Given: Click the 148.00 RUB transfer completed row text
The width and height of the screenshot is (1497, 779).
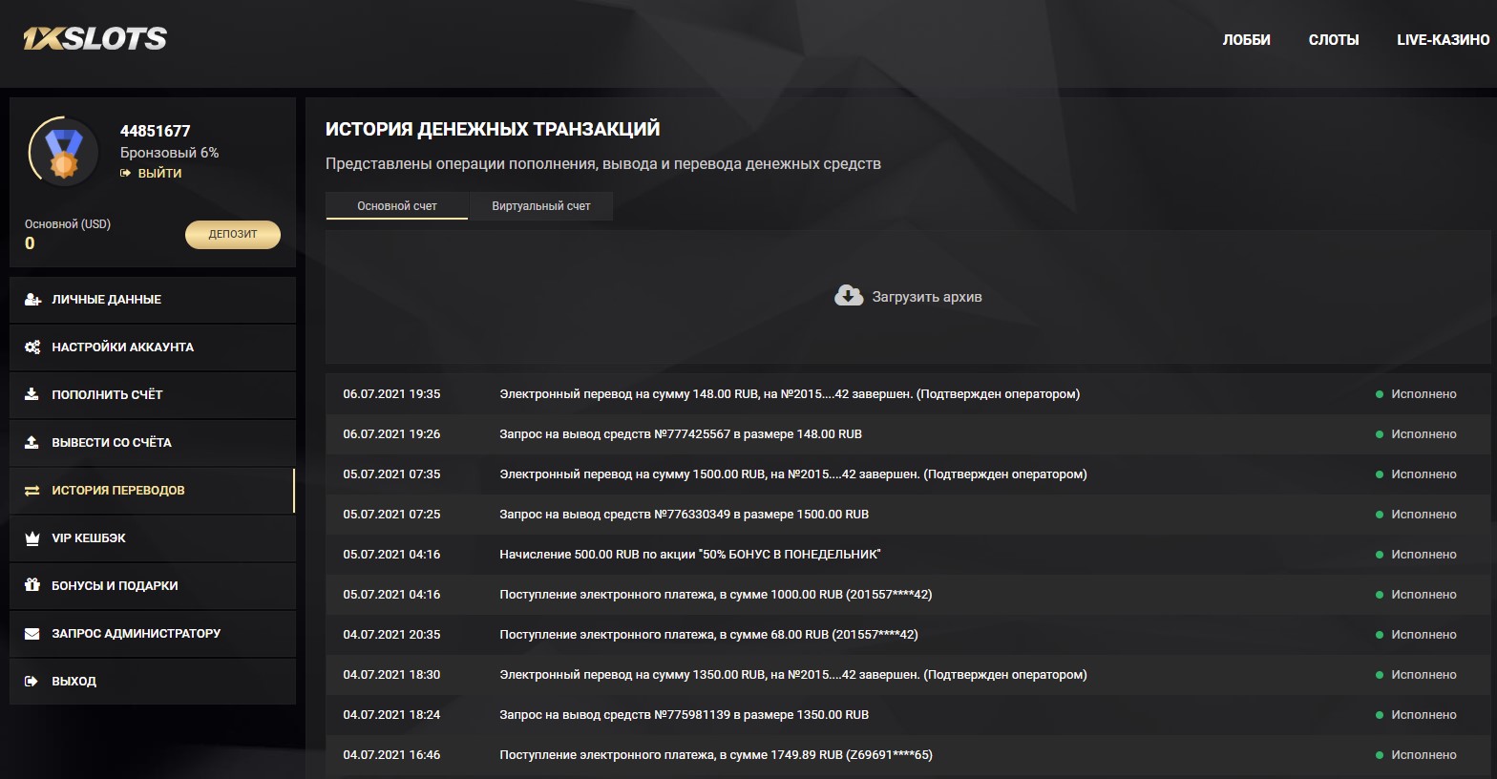Looking at the screenshot, I should pos(790,393).
